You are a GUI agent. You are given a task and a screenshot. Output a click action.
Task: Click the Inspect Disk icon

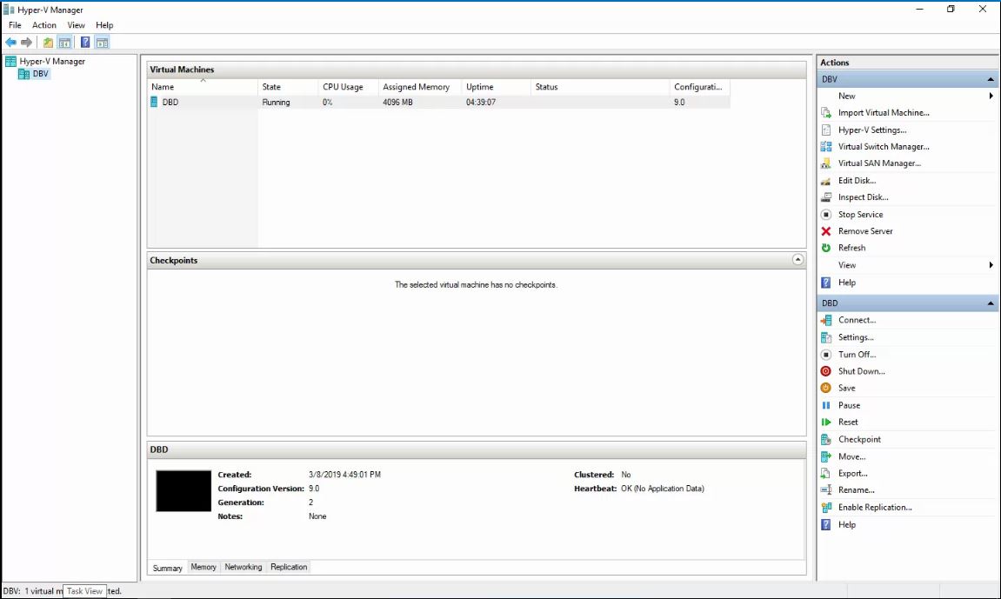(x=826, y=197)
